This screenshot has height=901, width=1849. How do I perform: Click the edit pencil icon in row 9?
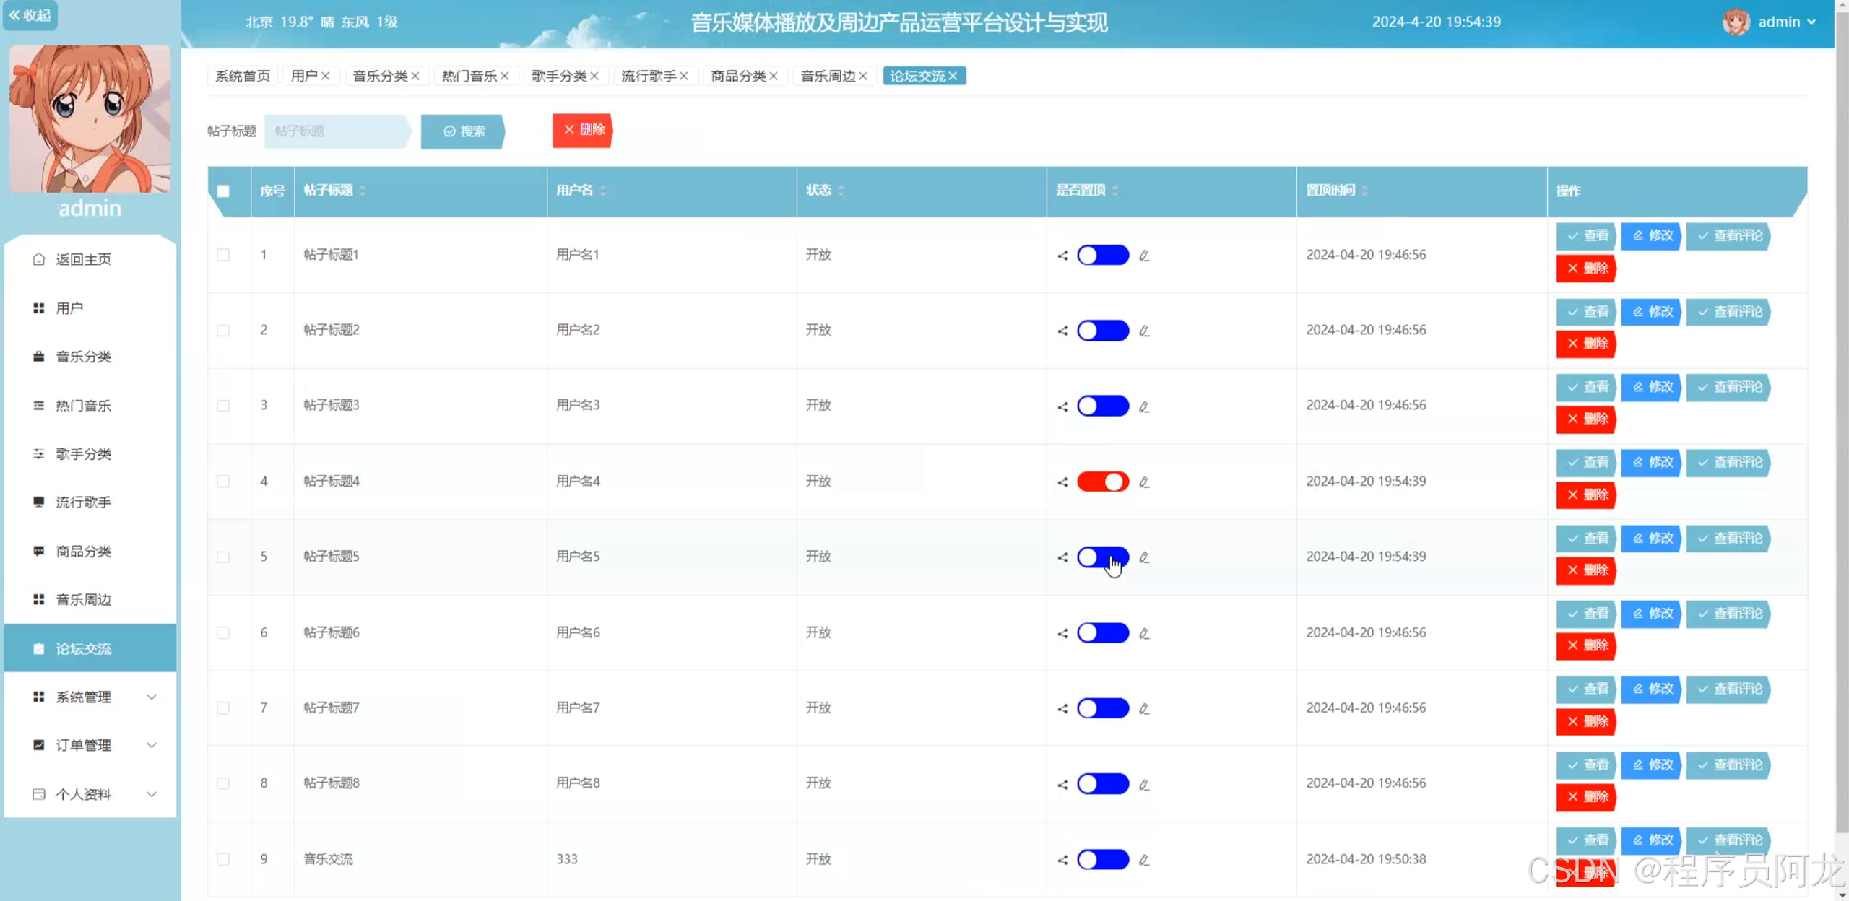(x=1144, y=860)
